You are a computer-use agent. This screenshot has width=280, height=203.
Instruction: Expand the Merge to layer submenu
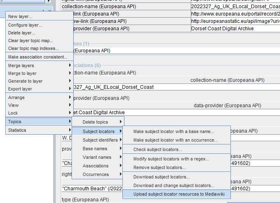(x=39, y=73)
